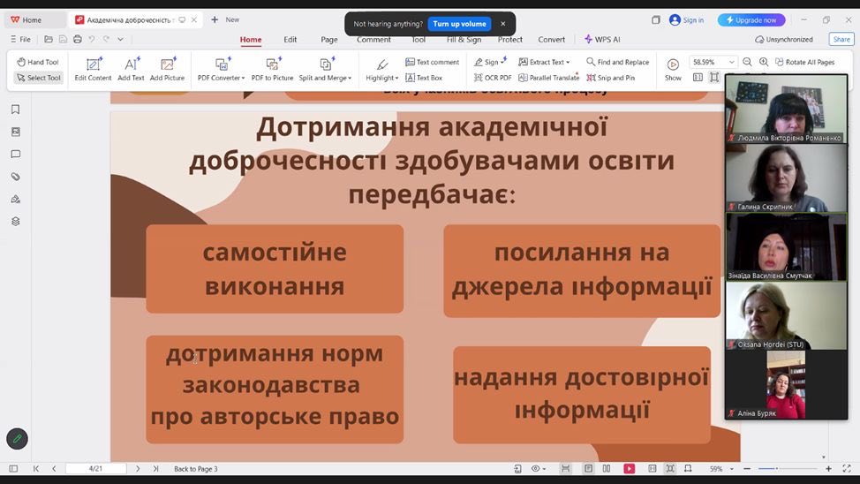Click the Share button
This screenshot has height=484, width=860.
(841, 40)
